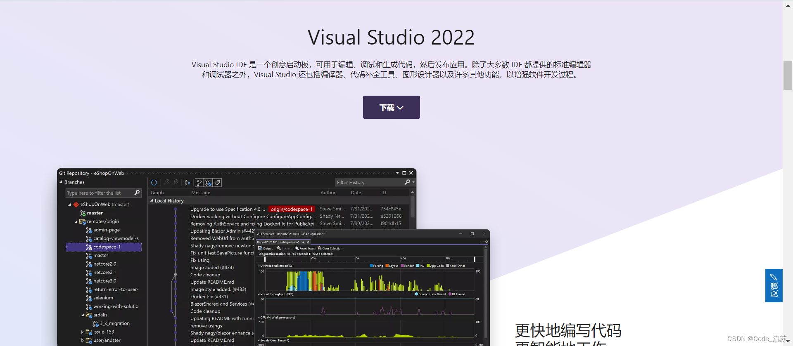The height and width of the screenshot is (346, 793).
Task: Click the greyed fetch icon after Refresh
Action: 166,182
